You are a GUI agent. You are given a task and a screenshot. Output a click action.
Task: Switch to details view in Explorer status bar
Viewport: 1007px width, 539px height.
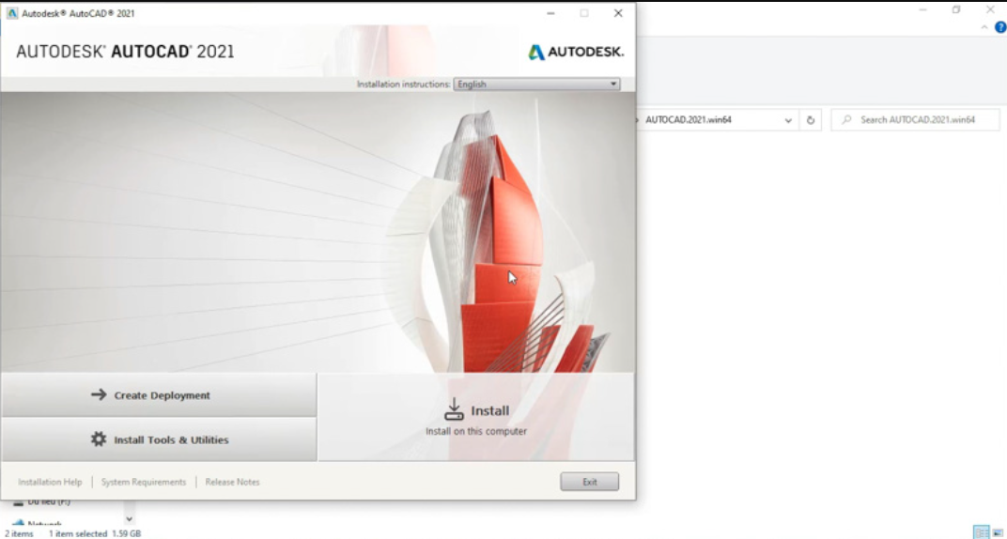pyautogui.click(x=981, y=532)
